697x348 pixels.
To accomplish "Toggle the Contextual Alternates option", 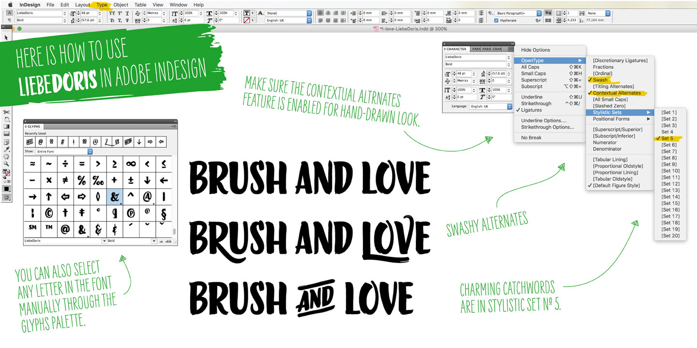I will pyautogui.click(x=616, y=93).
